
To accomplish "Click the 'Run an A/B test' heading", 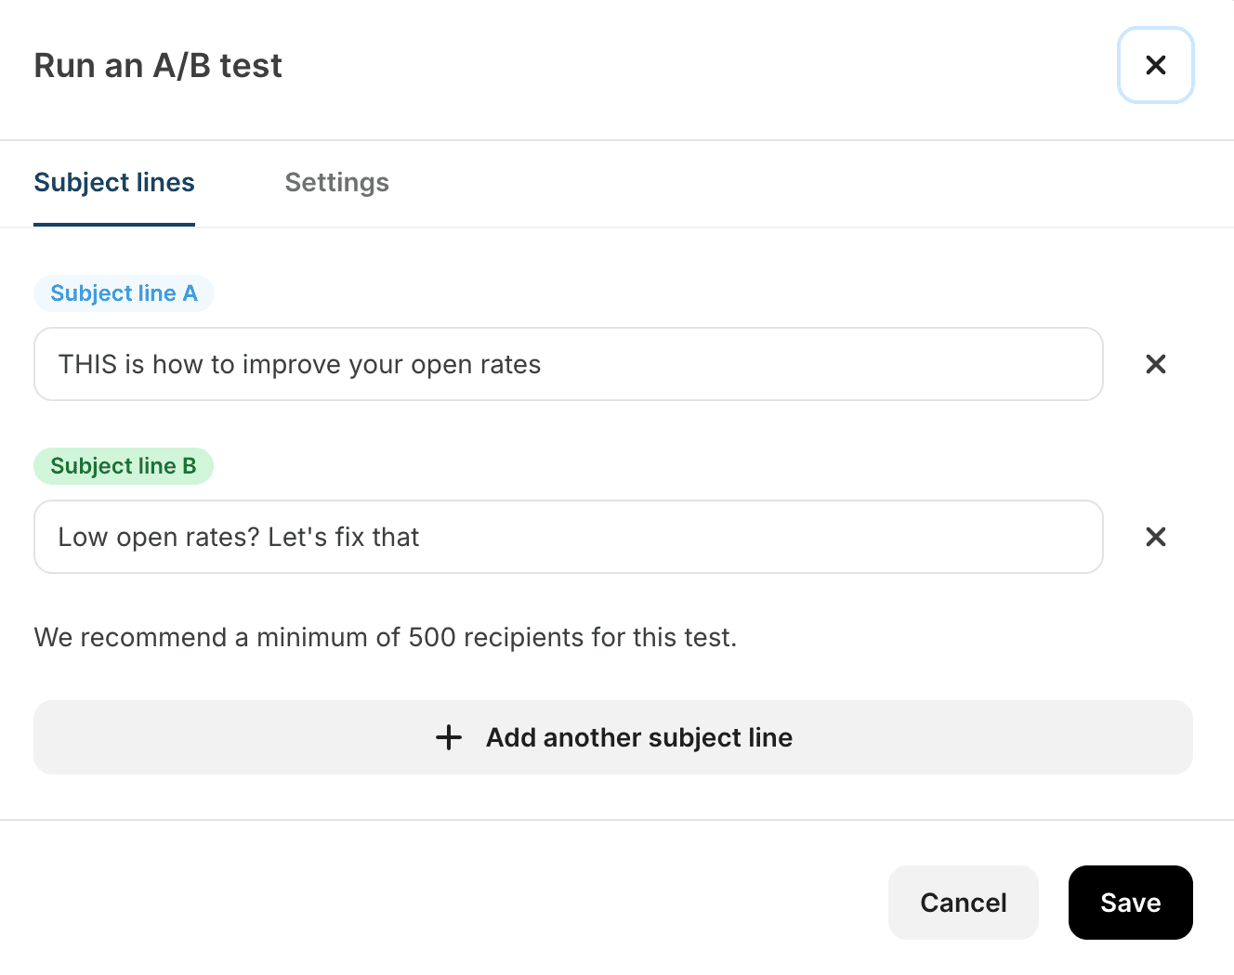I will pos(158,66).
